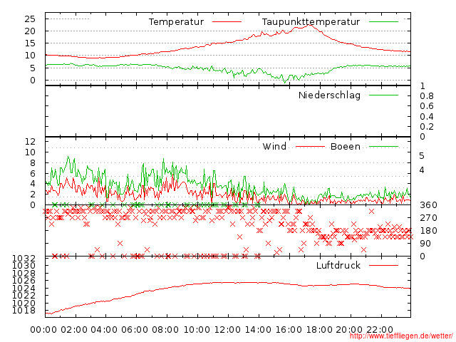Click the 1026 pressure axis value
Image resolution: width=456 pixels, height=342 pixels.
[24, 280]
